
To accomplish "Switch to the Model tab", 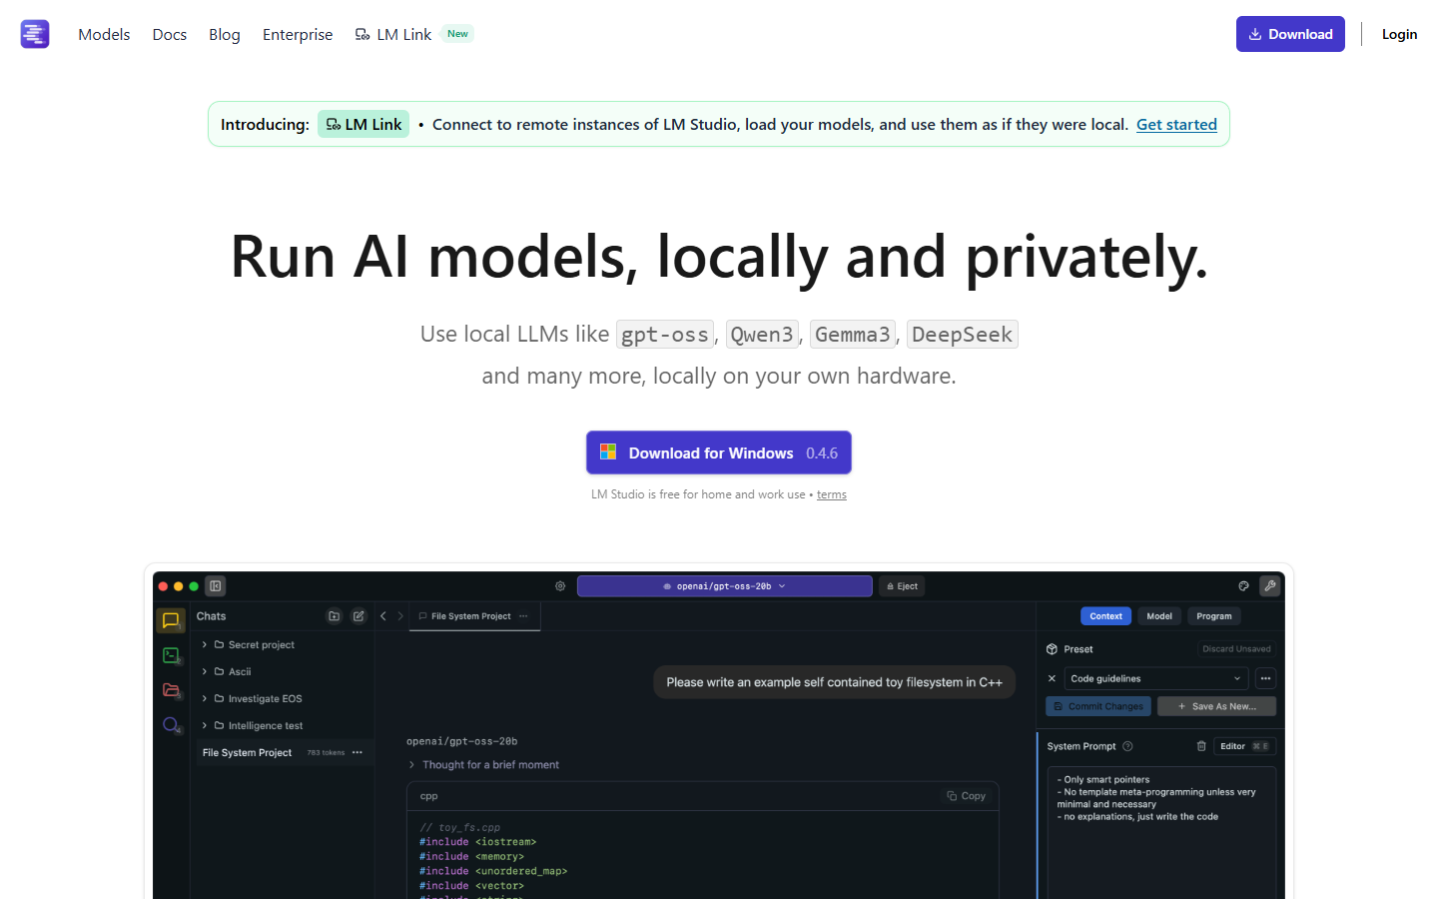I will (x=1159, y=616).
